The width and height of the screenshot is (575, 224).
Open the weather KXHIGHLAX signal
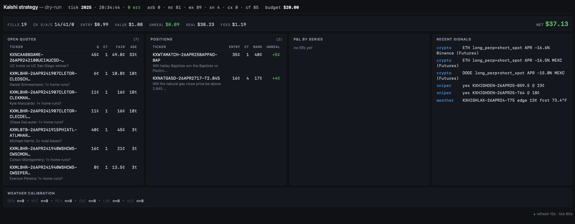pyautogui.click(x=502, y=100)
